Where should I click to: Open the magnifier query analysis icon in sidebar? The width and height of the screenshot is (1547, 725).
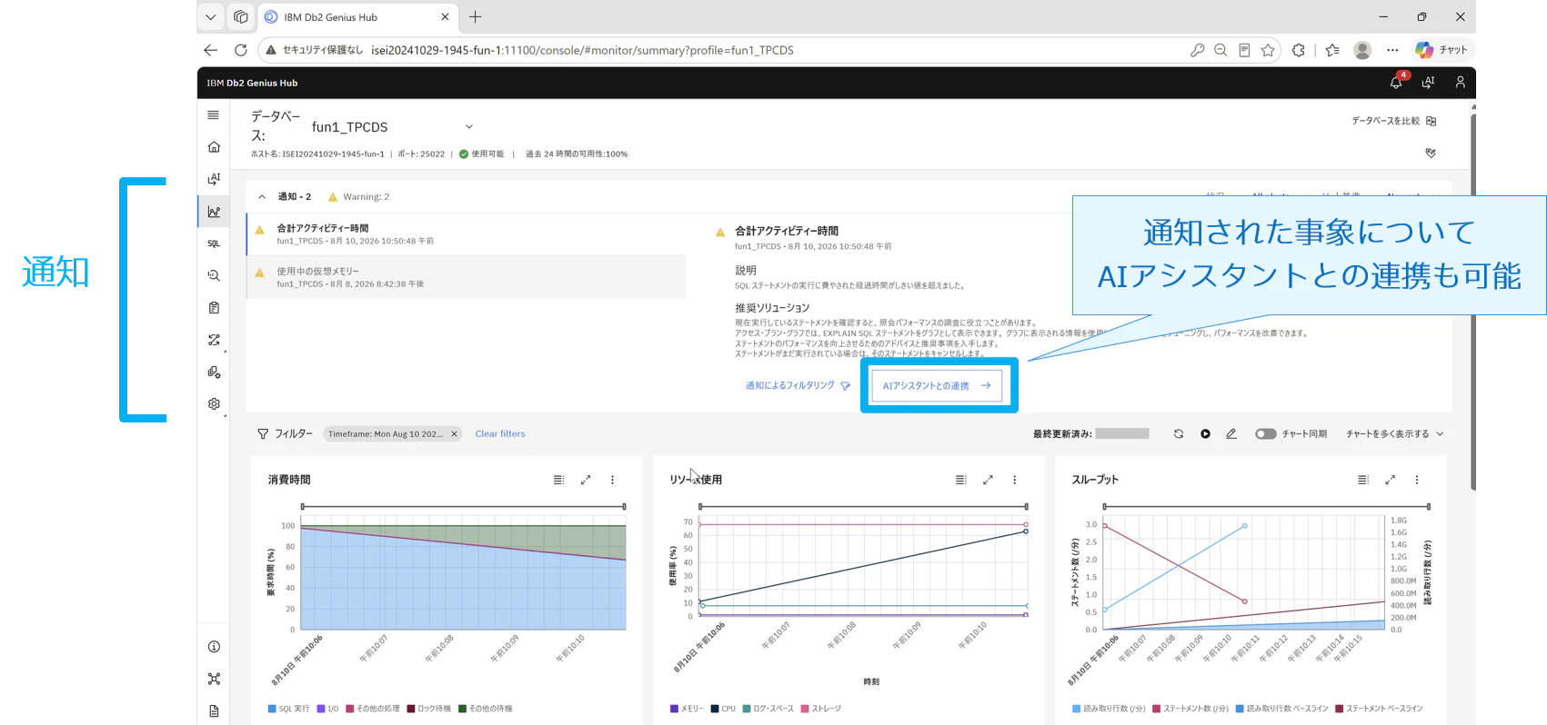click(x=214, y=275)
